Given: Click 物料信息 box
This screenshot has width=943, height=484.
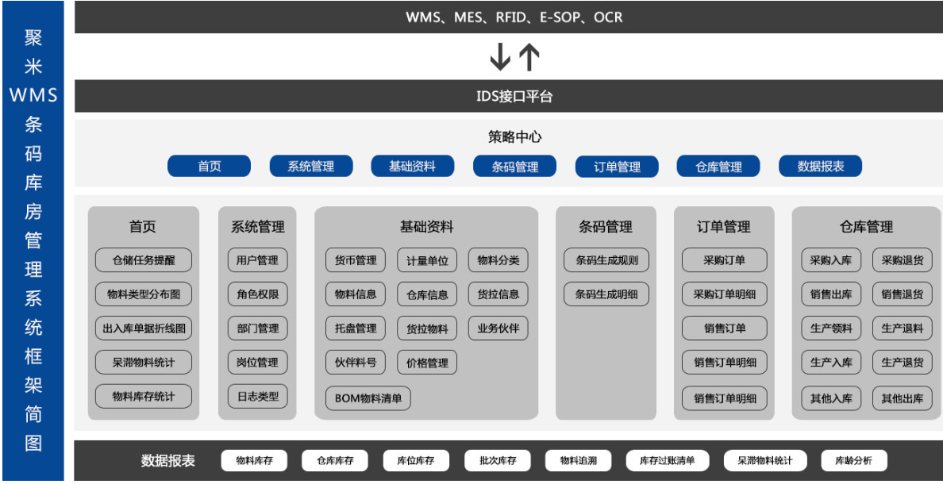Looking at the screenshot, I should pyautogui.click(x=356, y=294).
